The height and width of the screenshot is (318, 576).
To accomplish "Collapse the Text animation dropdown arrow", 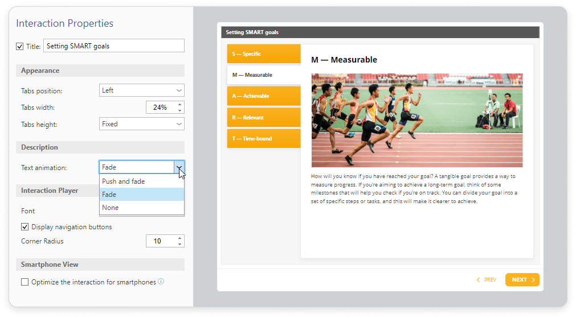I will point(179,167).
